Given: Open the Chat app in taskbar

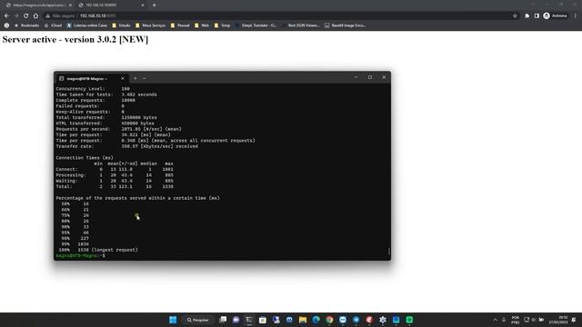Looking at the screenshot, I should (x=236, y=320).
